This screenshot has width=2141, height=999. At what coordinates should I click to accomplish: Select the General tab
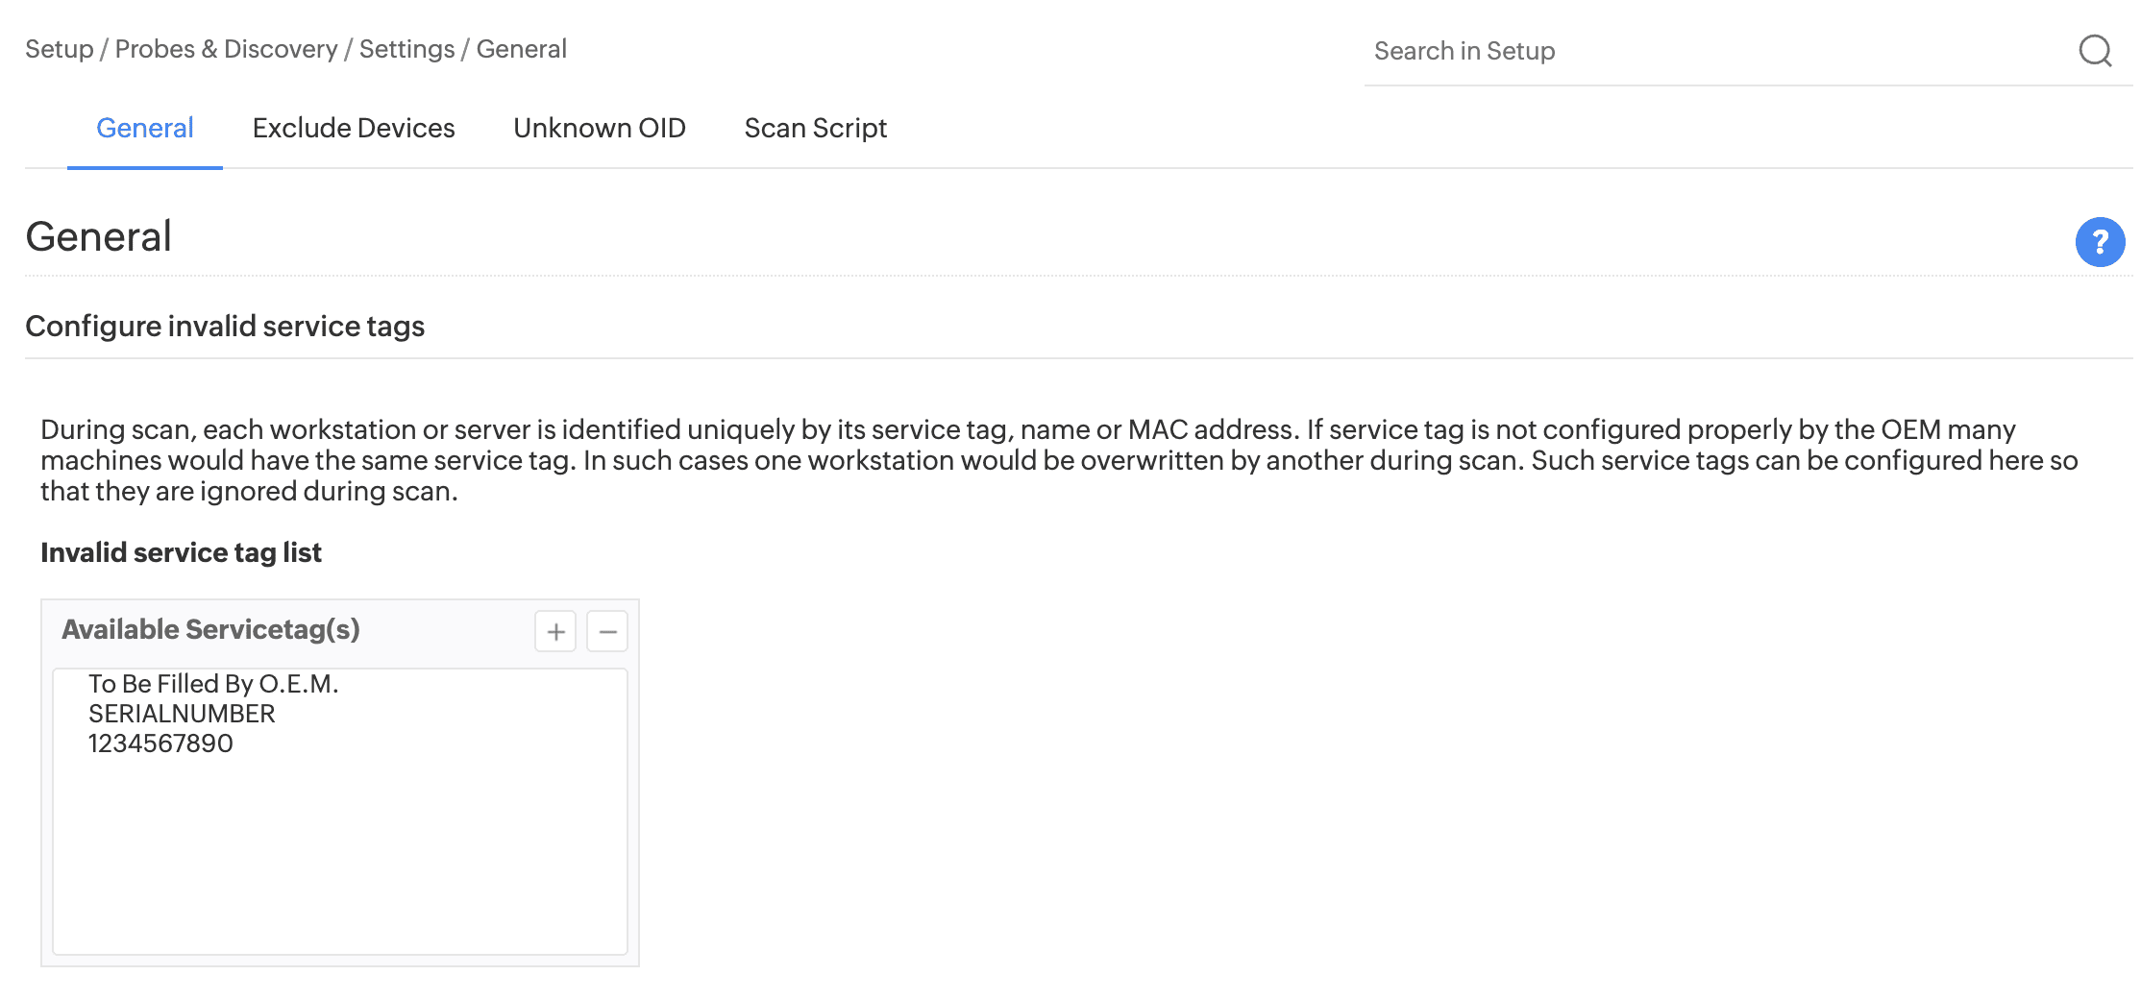pyautogui.click(x=145, y=129)
